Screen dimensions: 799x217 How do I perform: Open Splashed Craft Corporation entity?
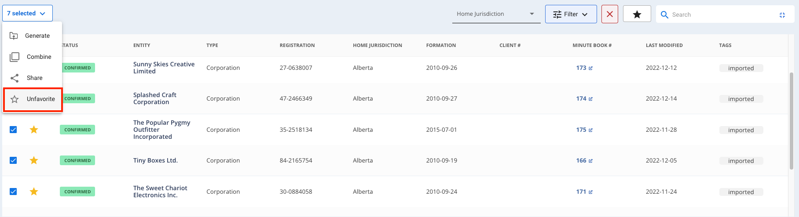[x=154, y=98]
